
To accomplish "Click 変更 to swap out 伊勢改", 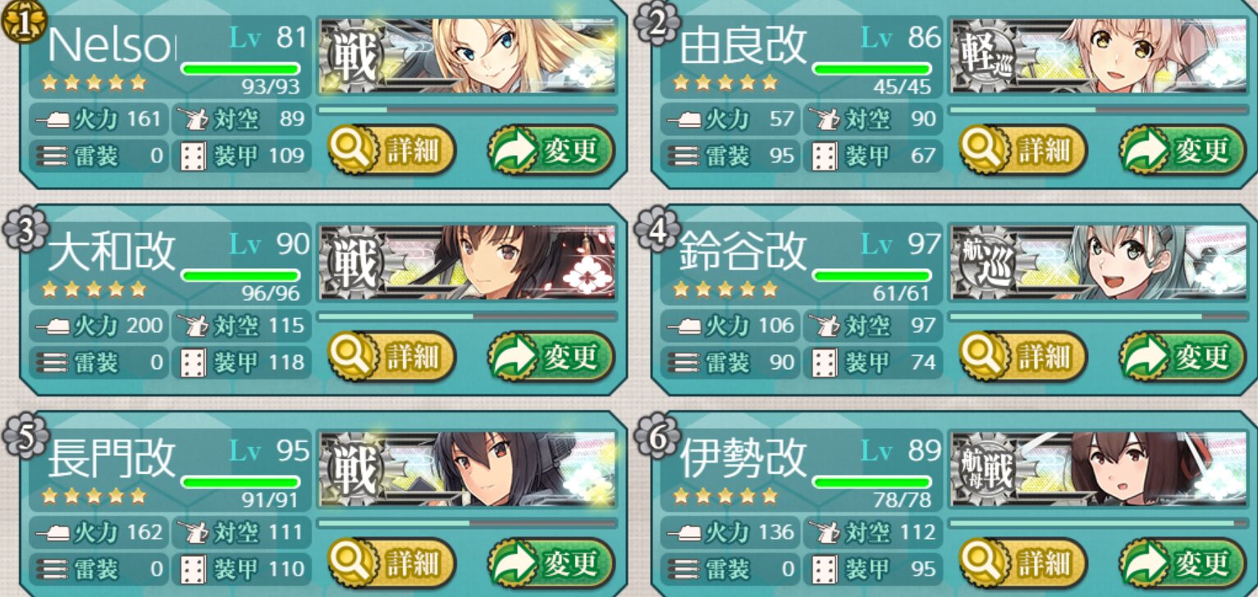I will (x=1183, y=563).
